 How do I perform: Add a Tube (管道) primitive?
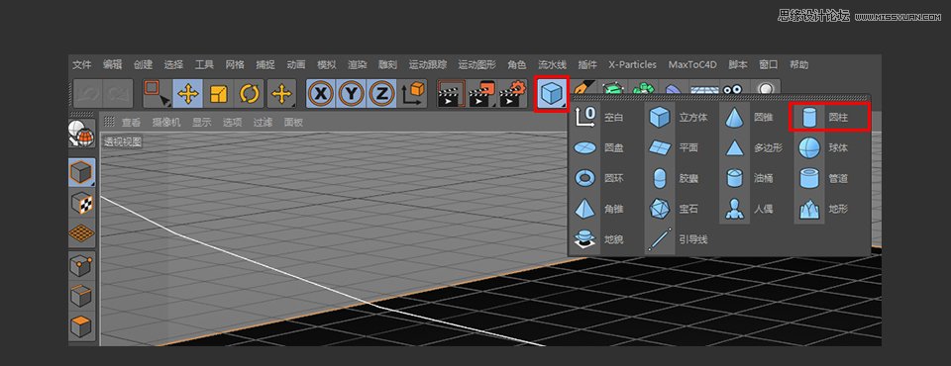(x=823, y=179)
